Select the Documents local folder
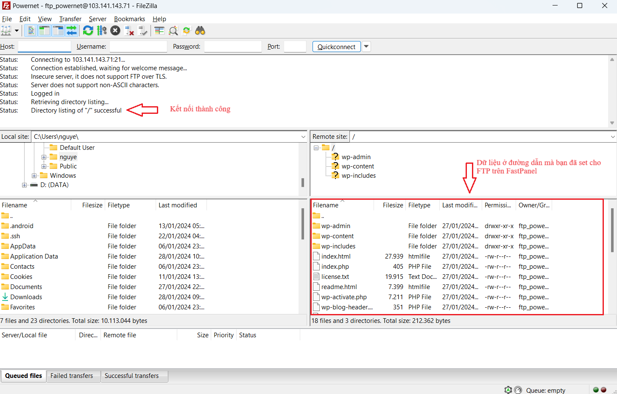The width and height of the screenshot is (617, 394). pos(26,287)
